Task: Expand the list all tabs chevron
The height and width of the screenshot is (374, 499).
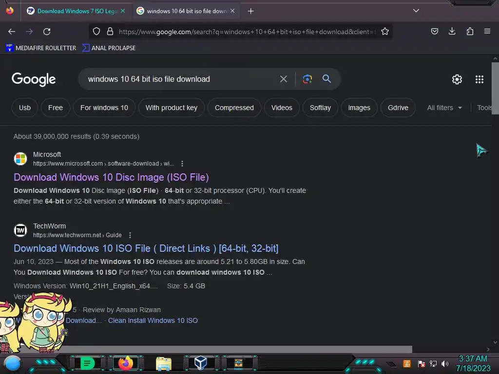Action: pyautogui.click(x=416, y=11)
